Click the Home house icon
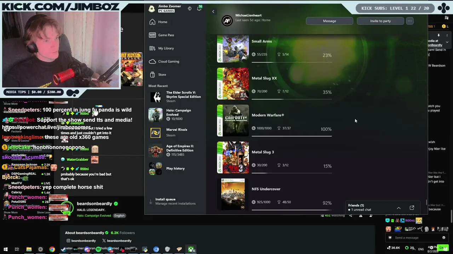The image size is (453, 254). pos(152,22)
